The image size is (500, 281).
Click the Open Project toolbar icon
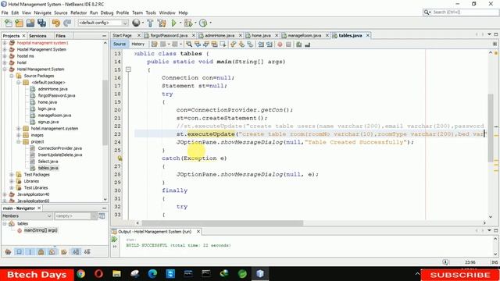point(30,23)
